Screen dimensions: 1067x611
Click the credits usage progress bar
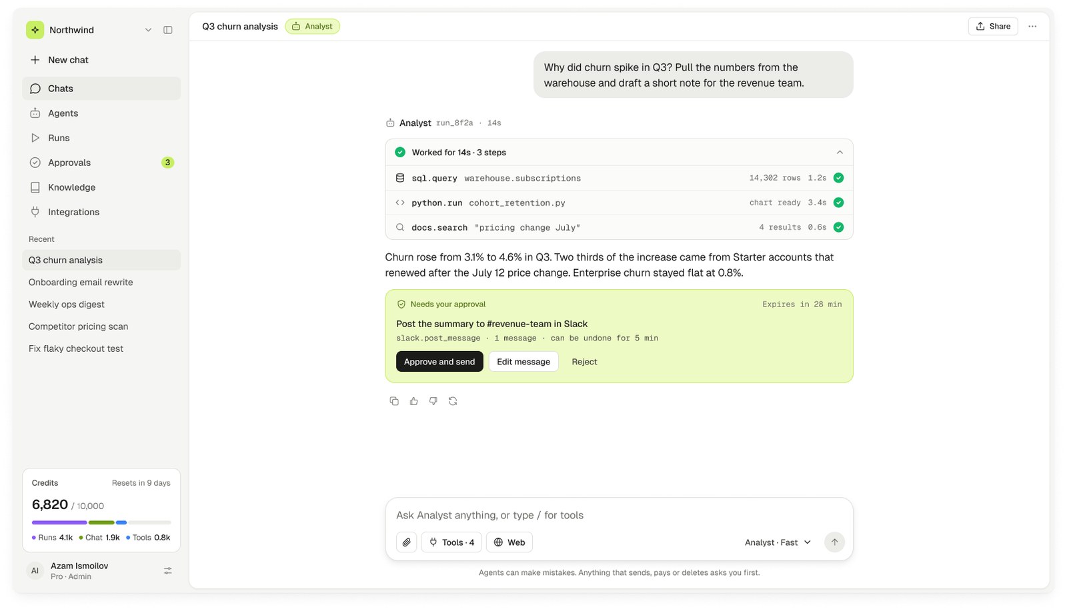click(101, 522)
